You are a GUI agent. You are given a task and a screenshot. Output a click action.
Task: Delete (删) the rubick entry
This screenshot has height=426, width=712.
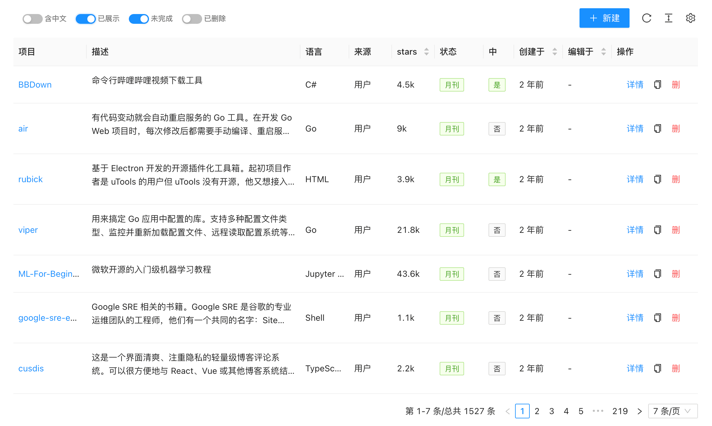click(676, 179)
